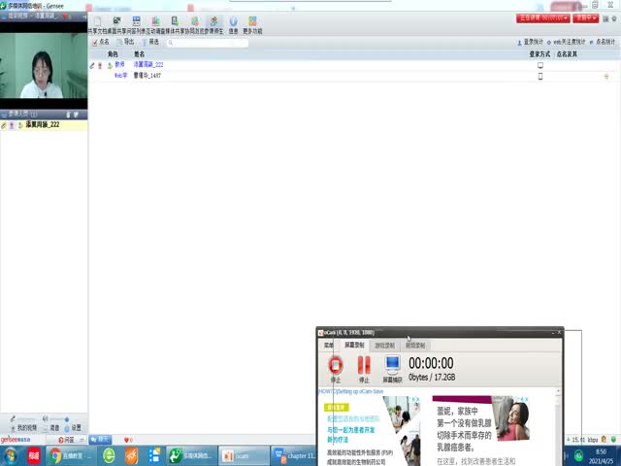
Task: Click the oCam screen capture monitor icon
Action: pyautogui.click(x=392, y=366)
